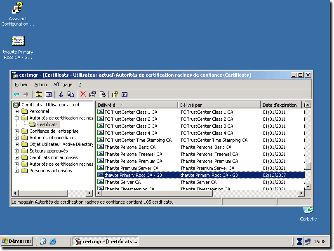Go up one level with the folder icon

pyautogui.click(x=39, y=94)
